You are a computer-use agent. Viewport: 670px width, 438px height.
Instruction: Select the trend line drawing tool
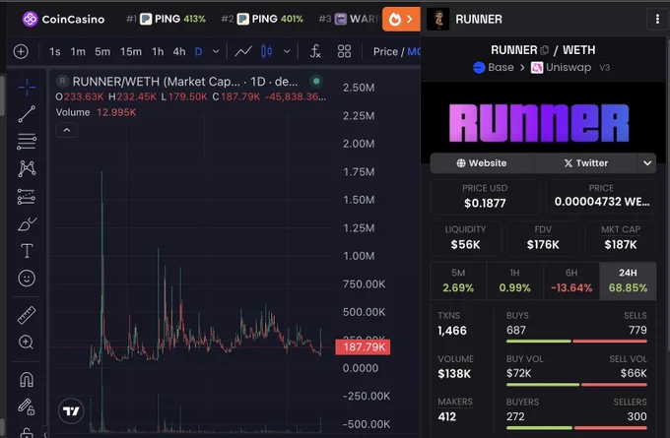(x=27, y=114)
